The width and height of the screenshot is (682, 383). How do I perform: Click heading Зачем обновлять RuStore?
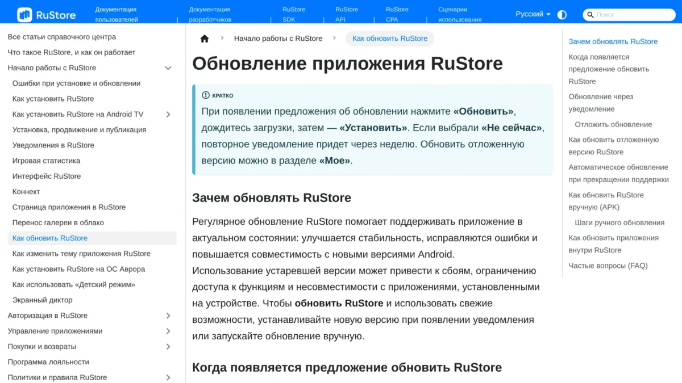pos(272,198)
